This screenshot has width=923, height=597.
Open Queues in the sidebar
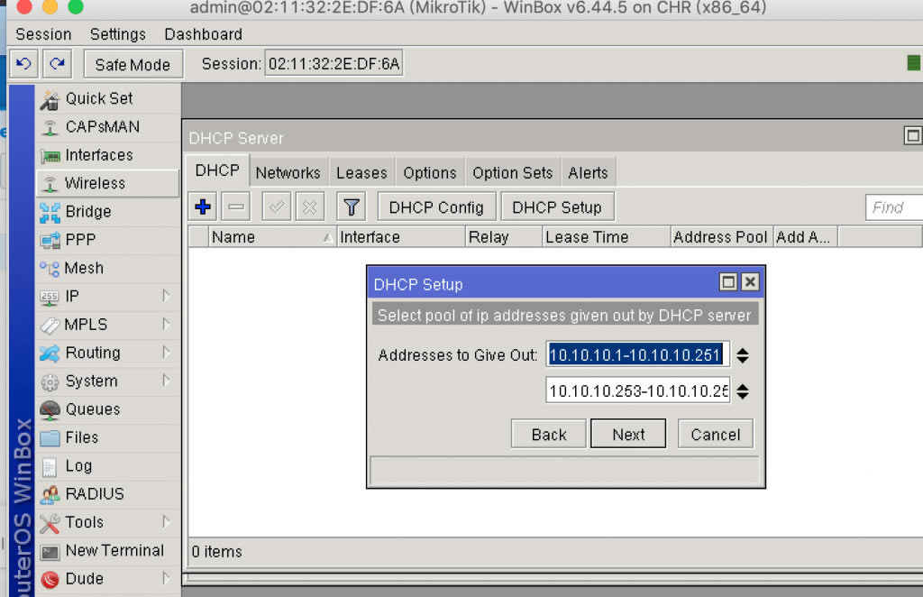coord(108,409)
